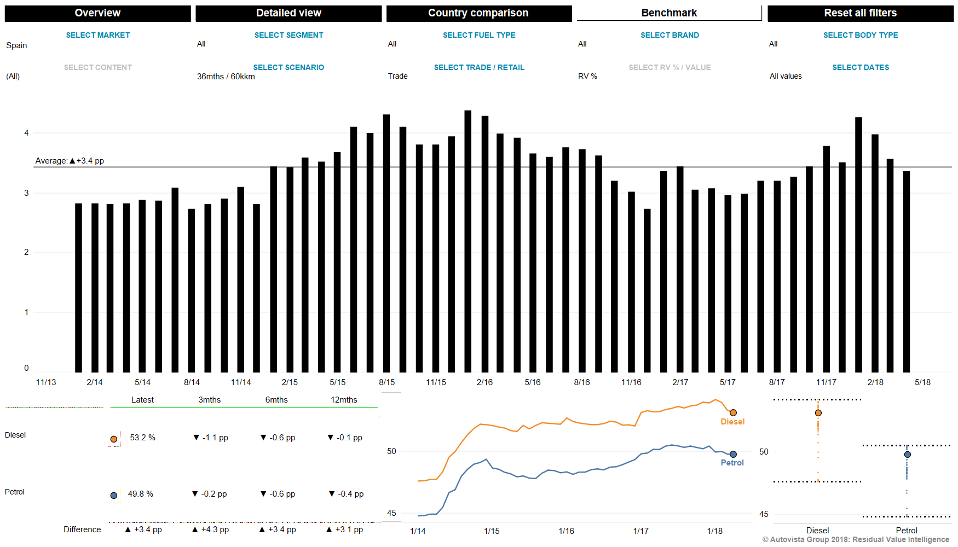The image size is (958, 547).
Task: Open the Select Scenario dropdown
Action: [288, 67]
